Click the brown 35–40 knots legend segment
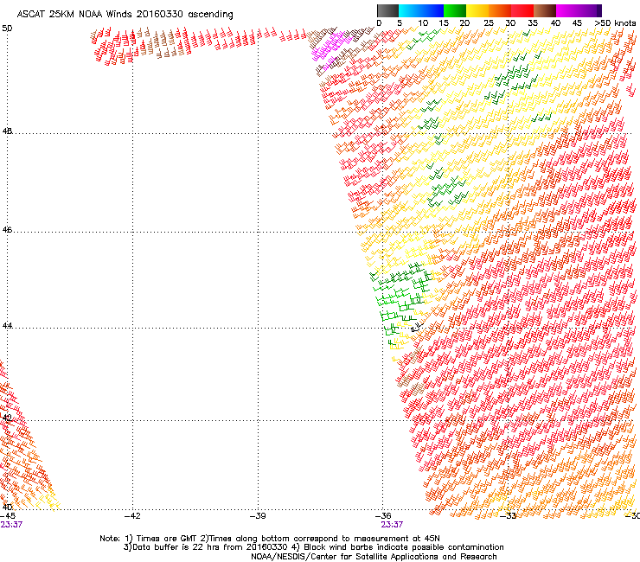 pos(545,10)
